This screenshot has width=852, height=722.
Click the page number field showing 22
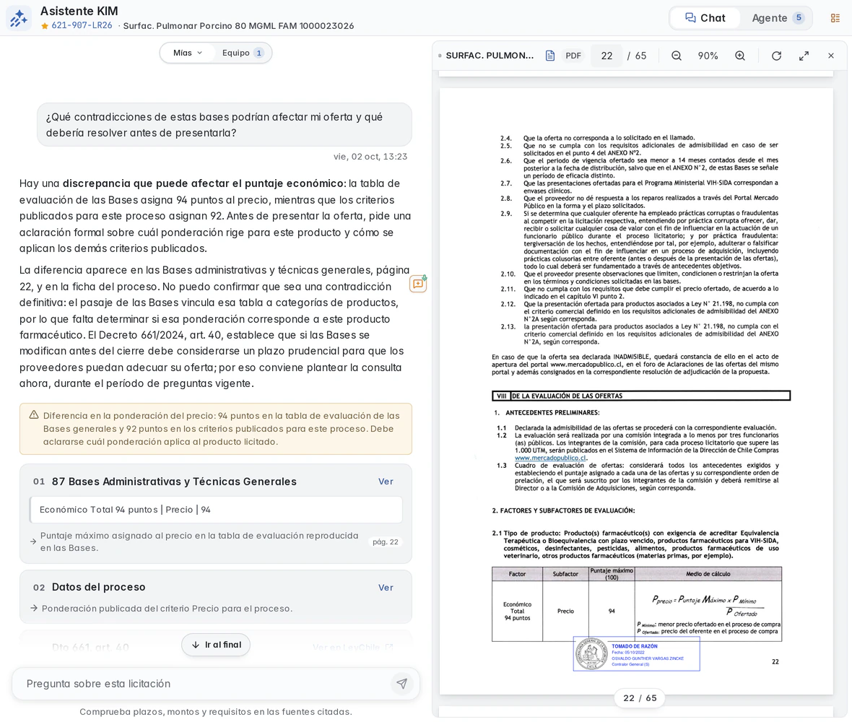(x=607, y=56)
